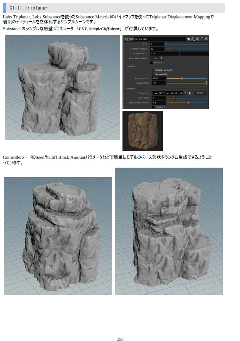Click the Substance section label
240x341 pixels.
[130, 89]
